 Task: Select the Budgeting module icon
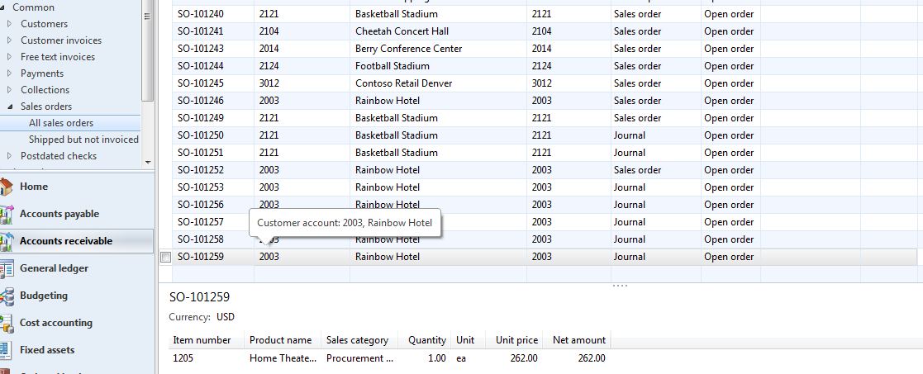point(7,296)
